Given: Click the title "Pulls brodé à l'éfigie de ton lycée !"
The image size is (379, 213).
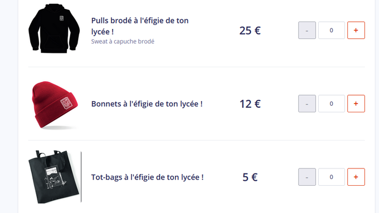Looking at the screenshot, I should click(x=140, y=26).
